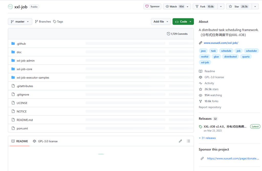Screen dimensions: 262x171
Task: Open the Star lists dropdown arrow
Action: pyautogui.click(x=255, y=6)
